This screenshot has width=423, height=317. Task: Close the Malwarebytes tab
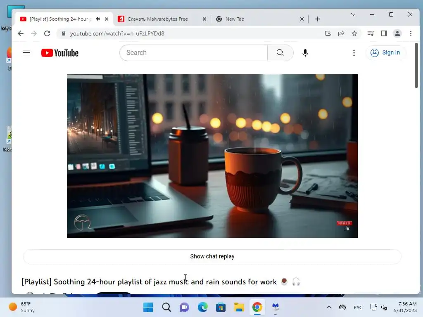click(204, 19)
